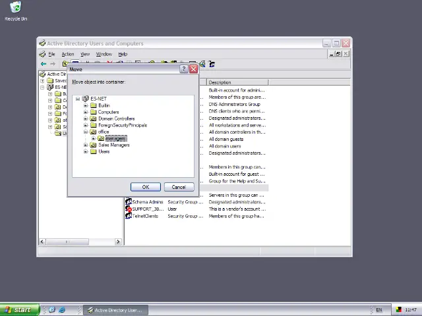Click the Schema Admins group icon
The width and height of the screenshot is (422, 316).
click(129, 201)
